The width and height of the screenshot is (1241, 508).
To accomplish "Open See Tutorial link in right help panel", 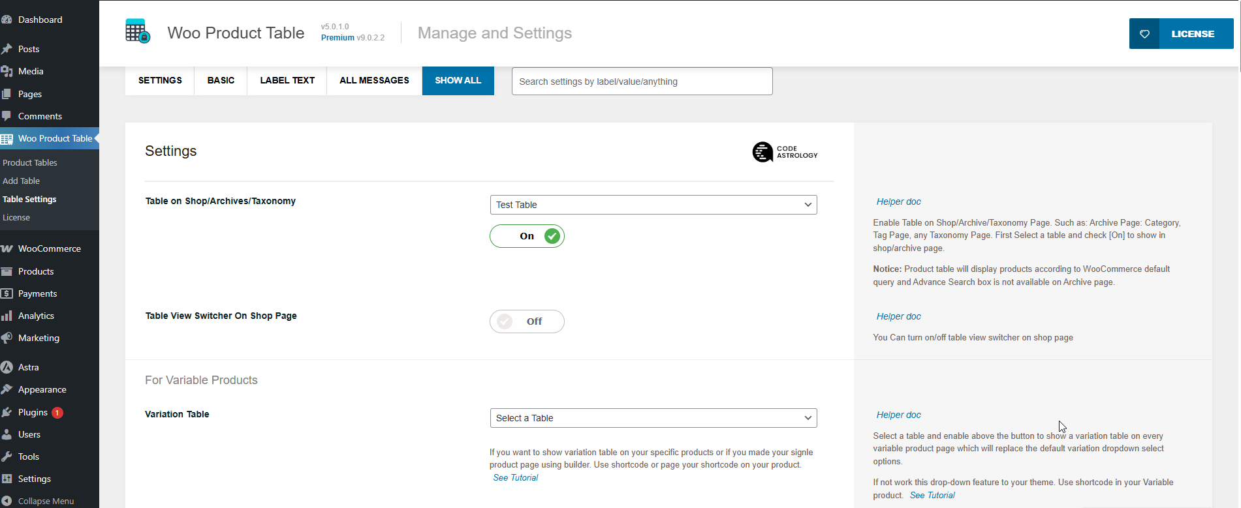I will pos(932,495).
